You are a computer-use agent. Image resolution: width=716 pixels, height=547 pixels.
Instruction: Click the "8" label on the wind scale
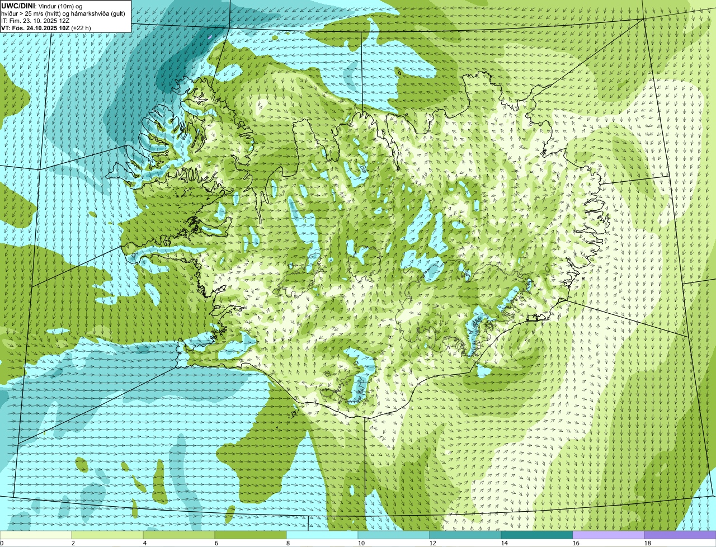tap(288, 543)
